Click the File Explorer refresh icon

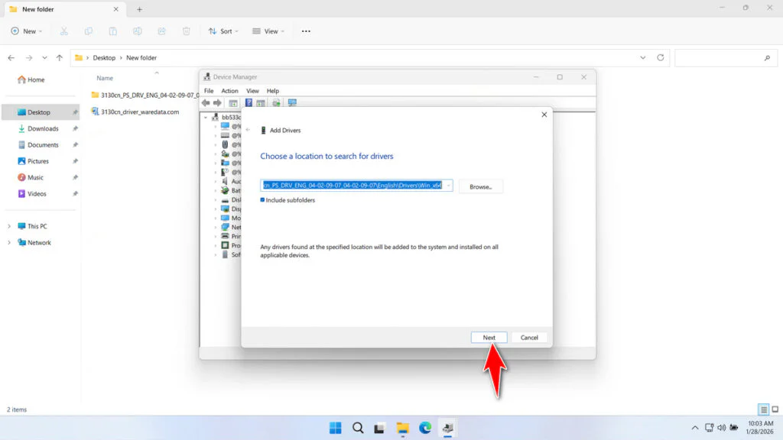point(660,57)
